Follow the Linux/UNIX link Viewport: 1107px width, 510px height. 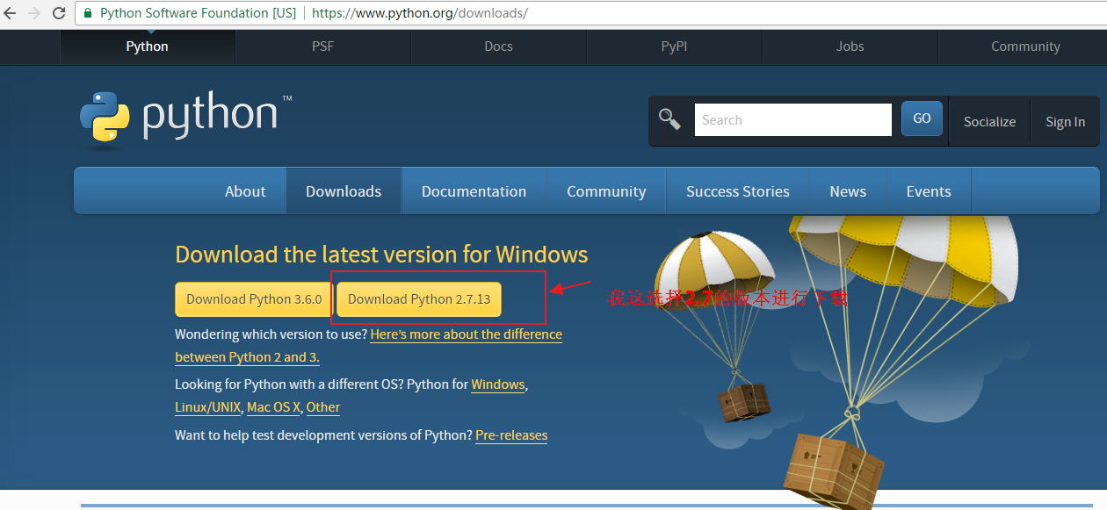207,407
